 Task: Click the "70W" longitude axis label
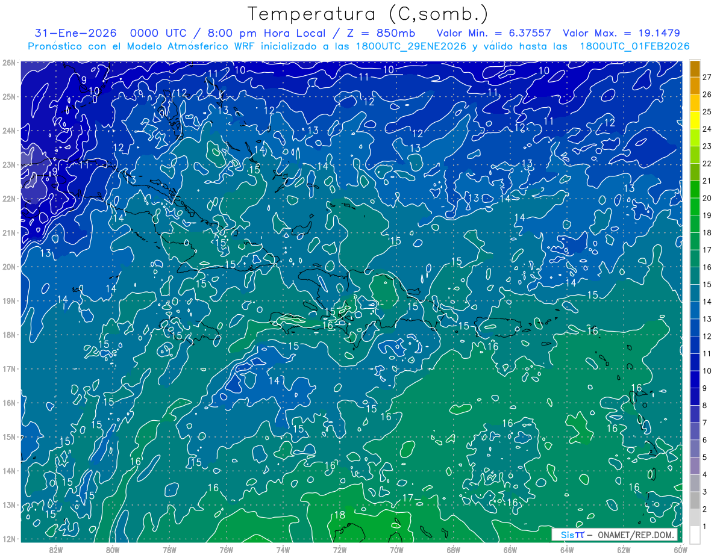click(396, 550)
